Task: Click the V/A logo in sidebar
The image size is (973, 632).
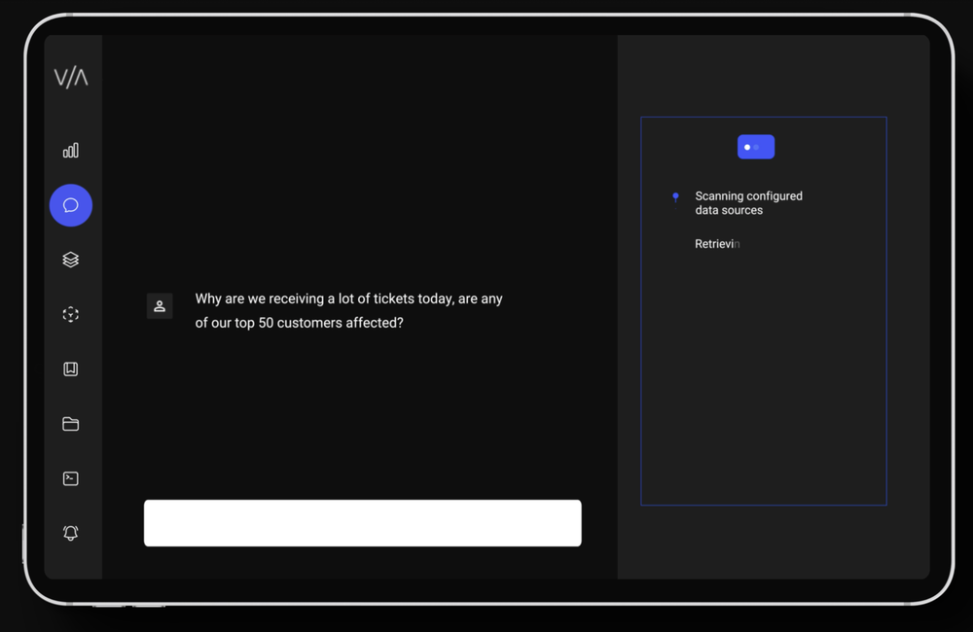Action: (x=71, y=78)
